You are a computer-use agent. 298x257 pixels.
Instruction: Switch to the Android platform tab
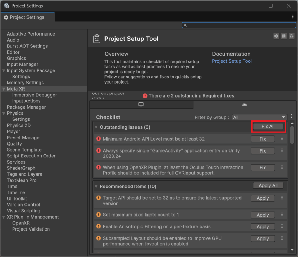tap(244, 104)
